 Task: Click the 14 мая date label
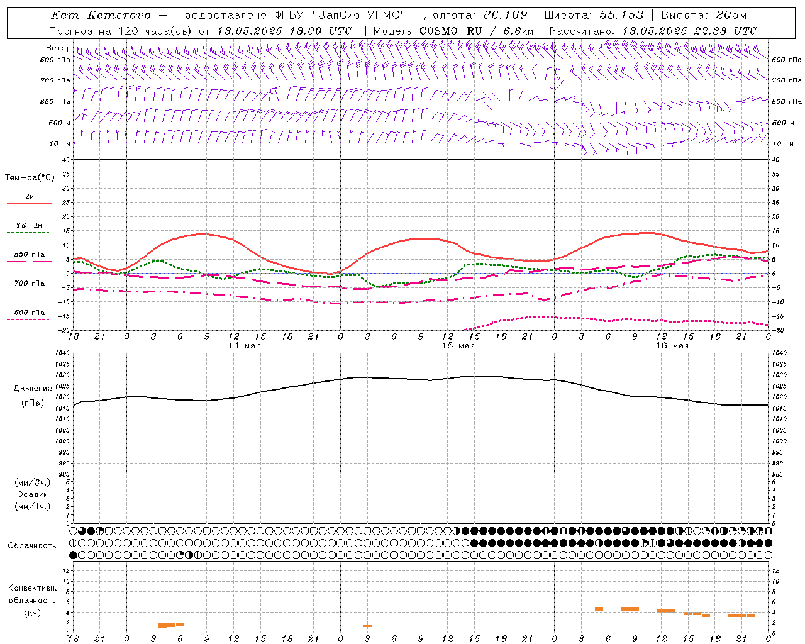click(245, 346)
